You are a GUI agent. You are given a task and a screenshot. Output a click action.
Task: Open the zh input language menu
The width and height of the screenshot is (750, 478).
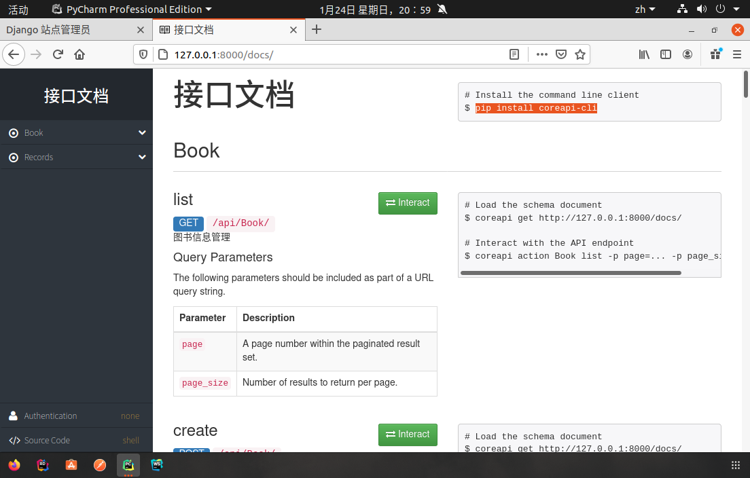point(645,10)
